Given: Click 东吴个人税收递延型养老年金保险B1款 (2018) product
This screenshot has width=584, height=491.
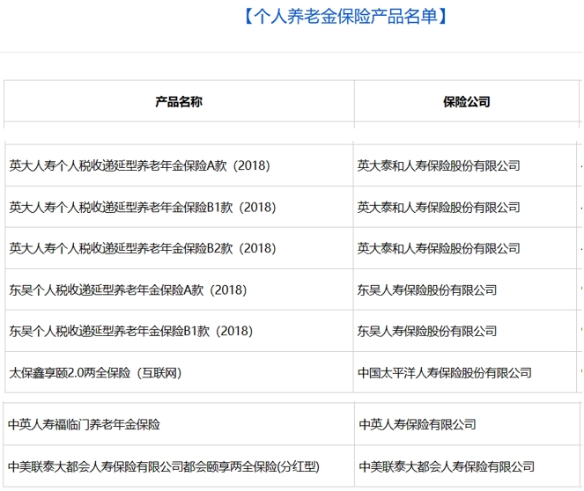Looking at the screenshot, I should pyautogui.click(x=130, y=331).
